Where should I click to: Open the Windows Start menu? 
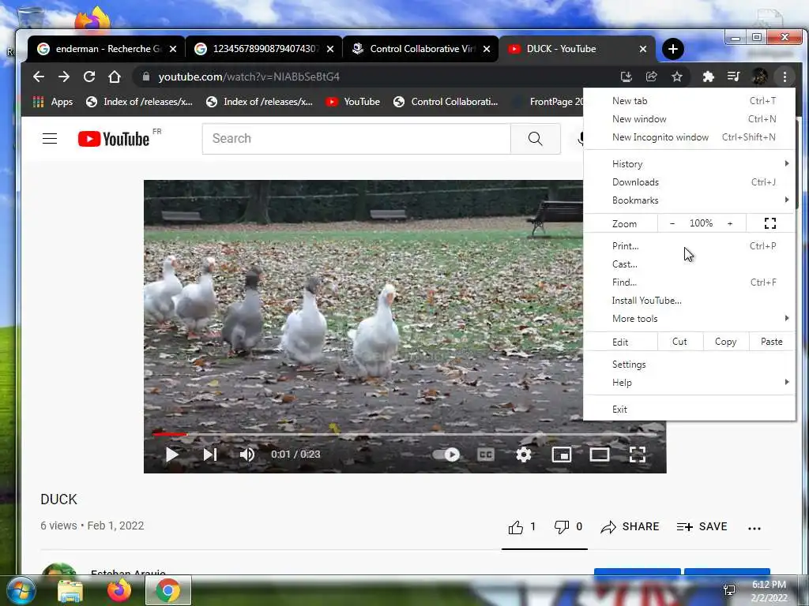click(x=21, y=590)
